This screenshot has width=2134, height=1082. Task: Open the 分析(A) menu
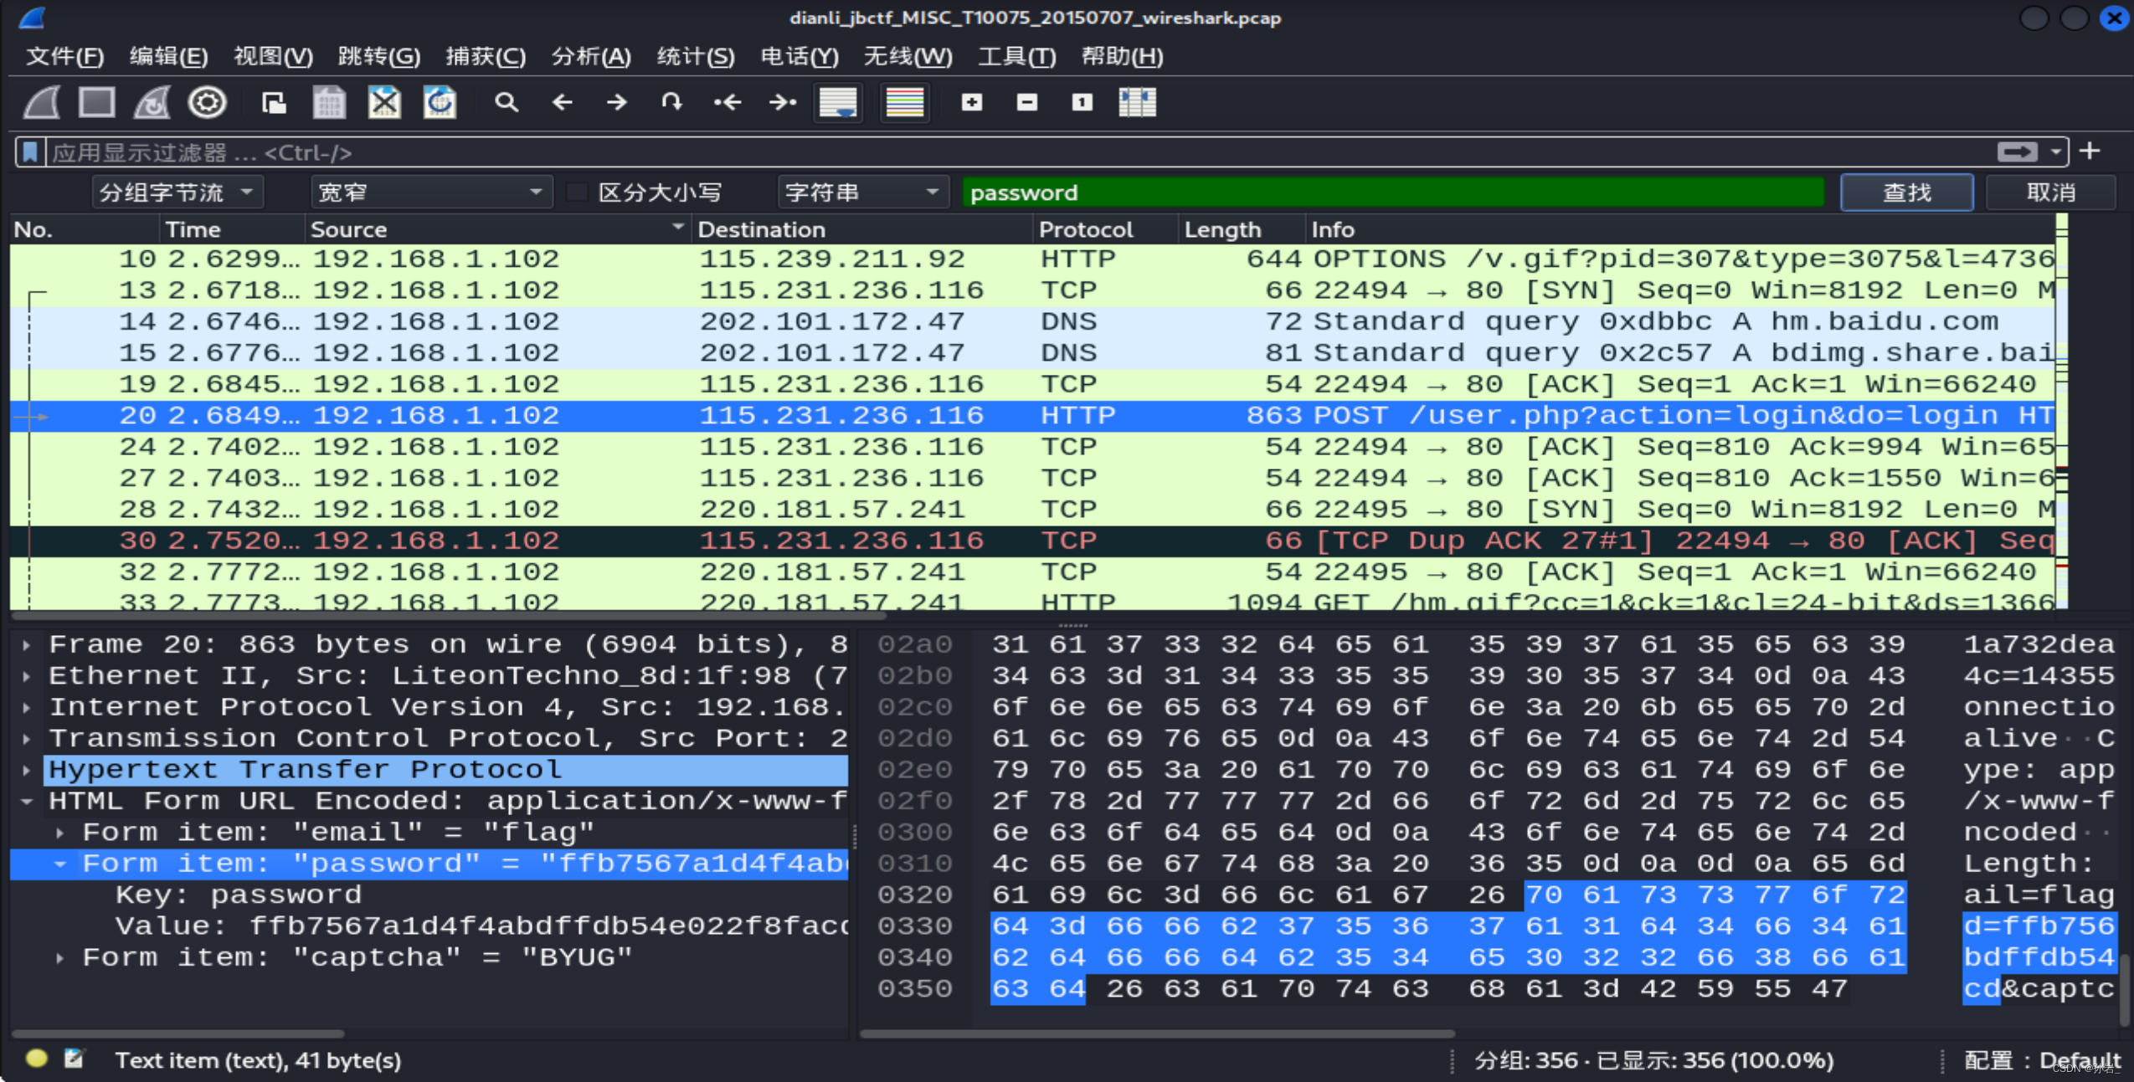click(x=589, y=56)
